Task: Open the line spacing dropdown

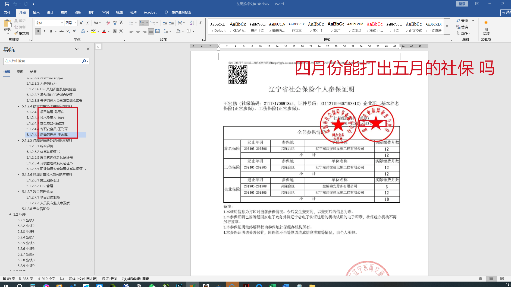Action: 167,31
